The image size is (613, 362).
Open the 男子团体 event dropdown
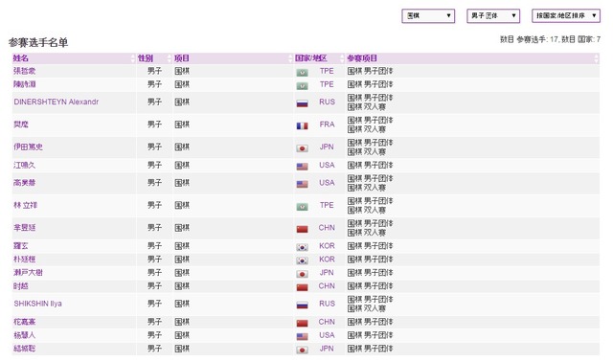pos(493,16)
